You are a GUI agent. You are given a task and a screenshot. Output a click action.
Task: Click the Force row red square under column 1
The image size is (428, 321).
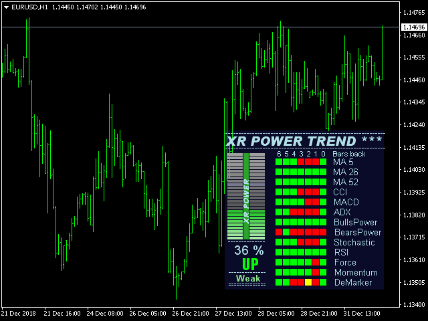tap(316, 262)
